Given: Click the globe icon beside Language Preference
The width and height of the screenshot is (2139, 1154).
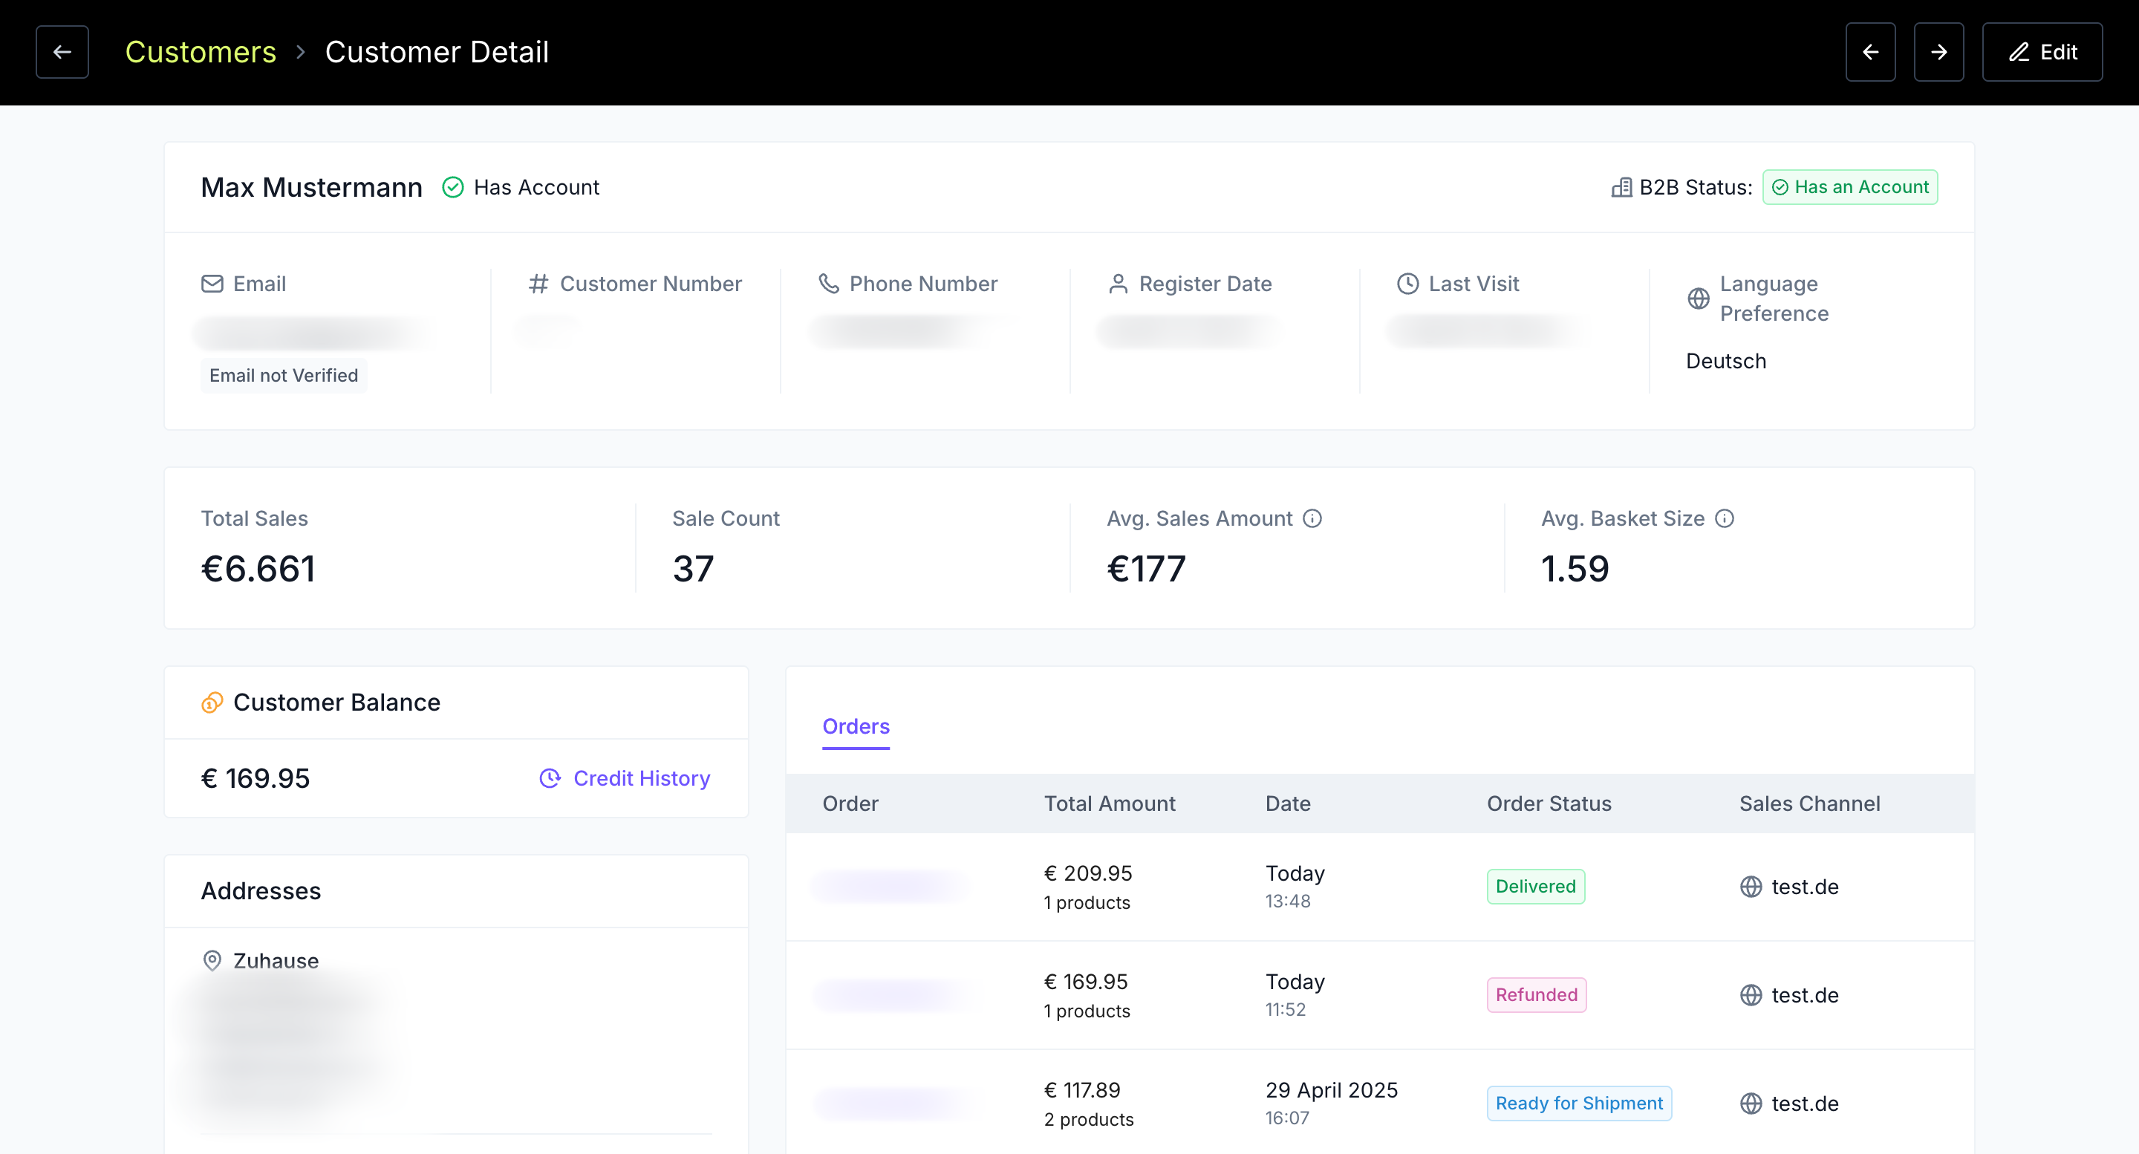Looking at the screenshot, I should tap(1698, 298).
